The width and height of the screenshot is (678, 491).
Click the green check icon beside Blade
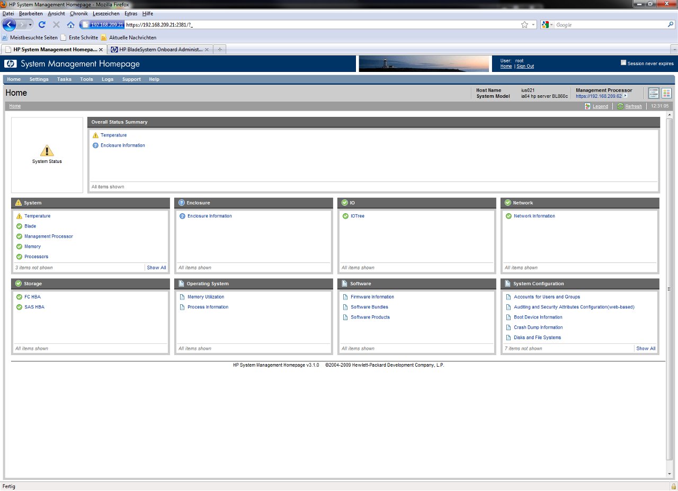pyautogui.click(x=20, y=226)
